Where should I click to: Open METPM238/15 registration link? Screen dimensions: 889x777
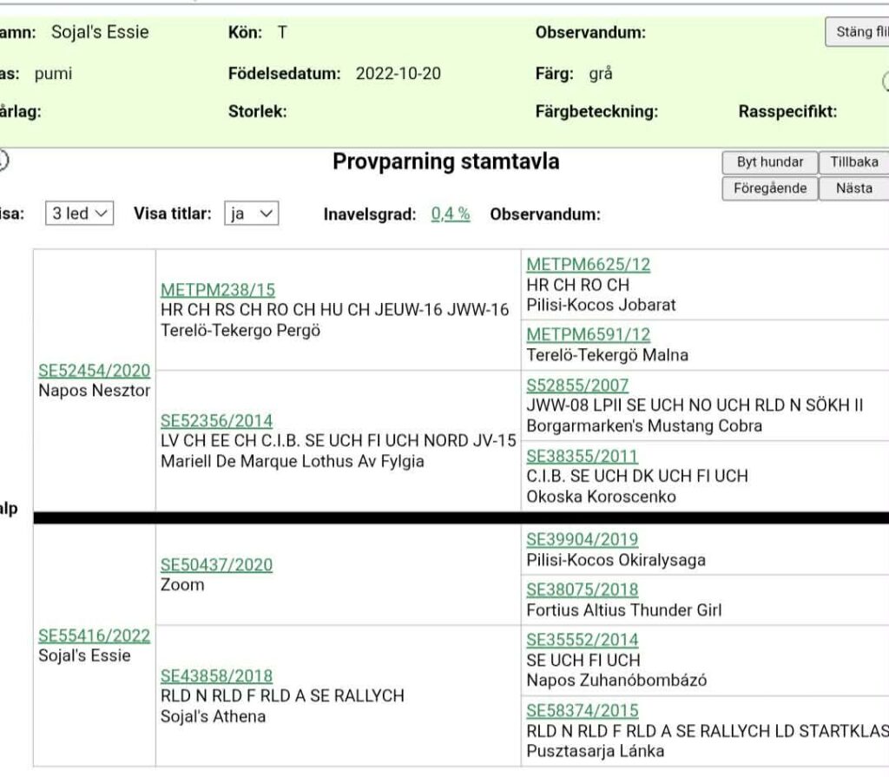point(217,290)
